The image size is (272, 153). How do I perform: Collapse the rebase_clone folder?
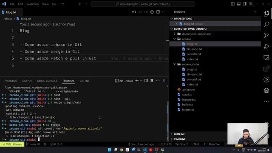pyautogui.click(x=215, y=64)
